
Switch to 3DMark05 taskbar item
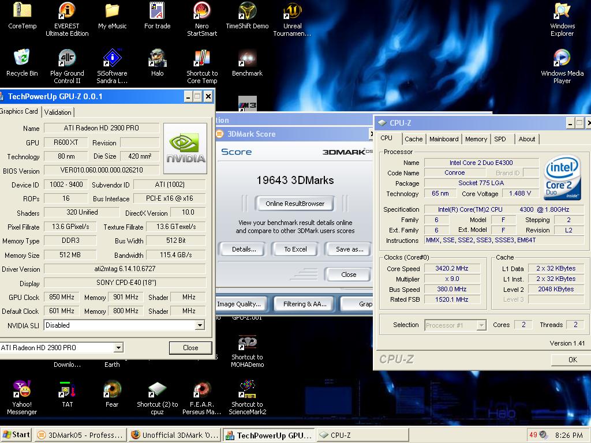[x=80, y=435]
